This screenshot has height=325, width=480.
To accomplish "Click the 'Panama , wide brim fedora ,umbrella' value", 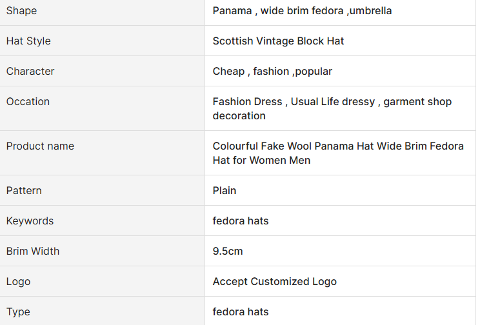I will click(x=302, y=11).
